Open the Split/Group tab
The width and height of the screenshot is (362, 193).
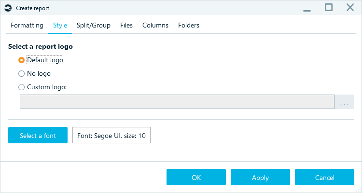(94, 25)
